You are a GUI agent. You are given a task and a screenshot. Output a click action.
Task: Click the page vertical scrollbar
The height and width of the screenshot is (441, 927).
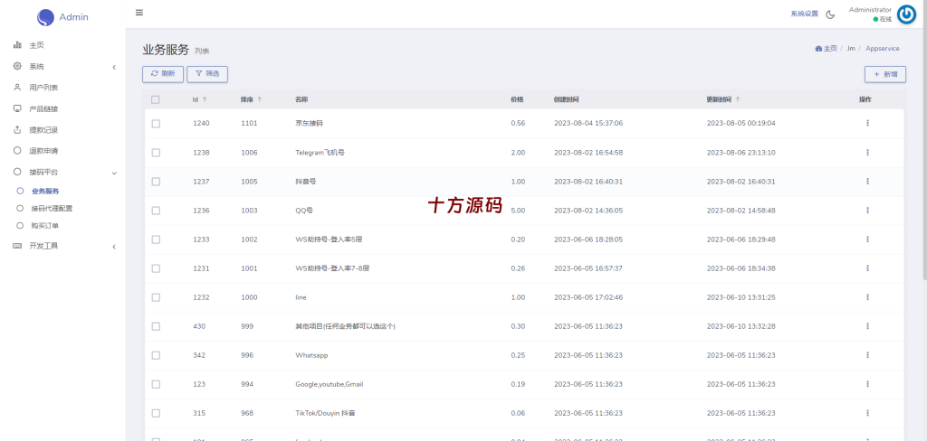pos(924,139)
